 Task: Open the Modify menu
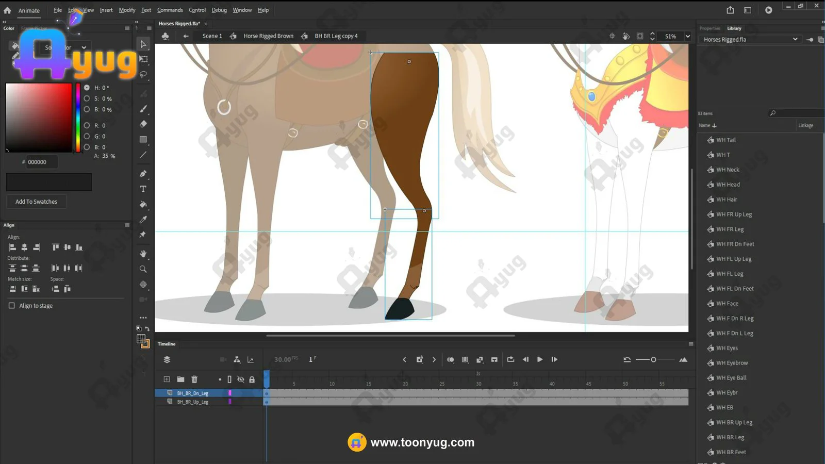pos(127,10)
